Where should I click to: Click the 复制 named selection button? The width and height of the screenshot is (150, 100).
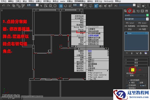(132, 76)
